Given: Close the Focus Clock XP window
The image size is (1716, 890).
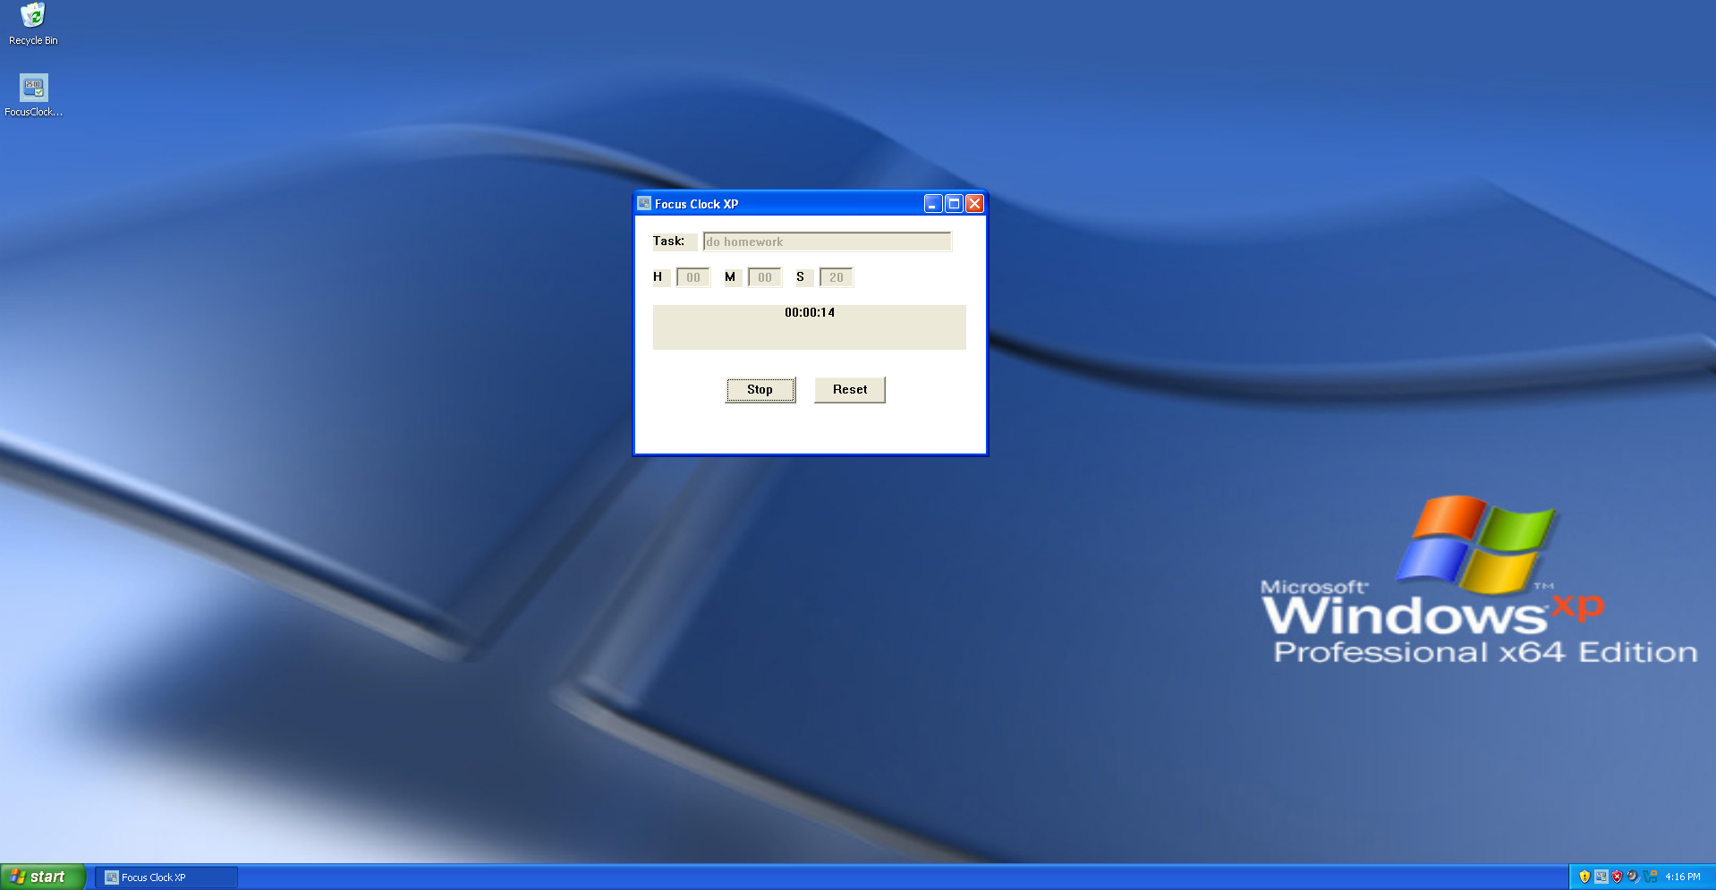Looking at the screenshot, I should (x=974, y=204).
